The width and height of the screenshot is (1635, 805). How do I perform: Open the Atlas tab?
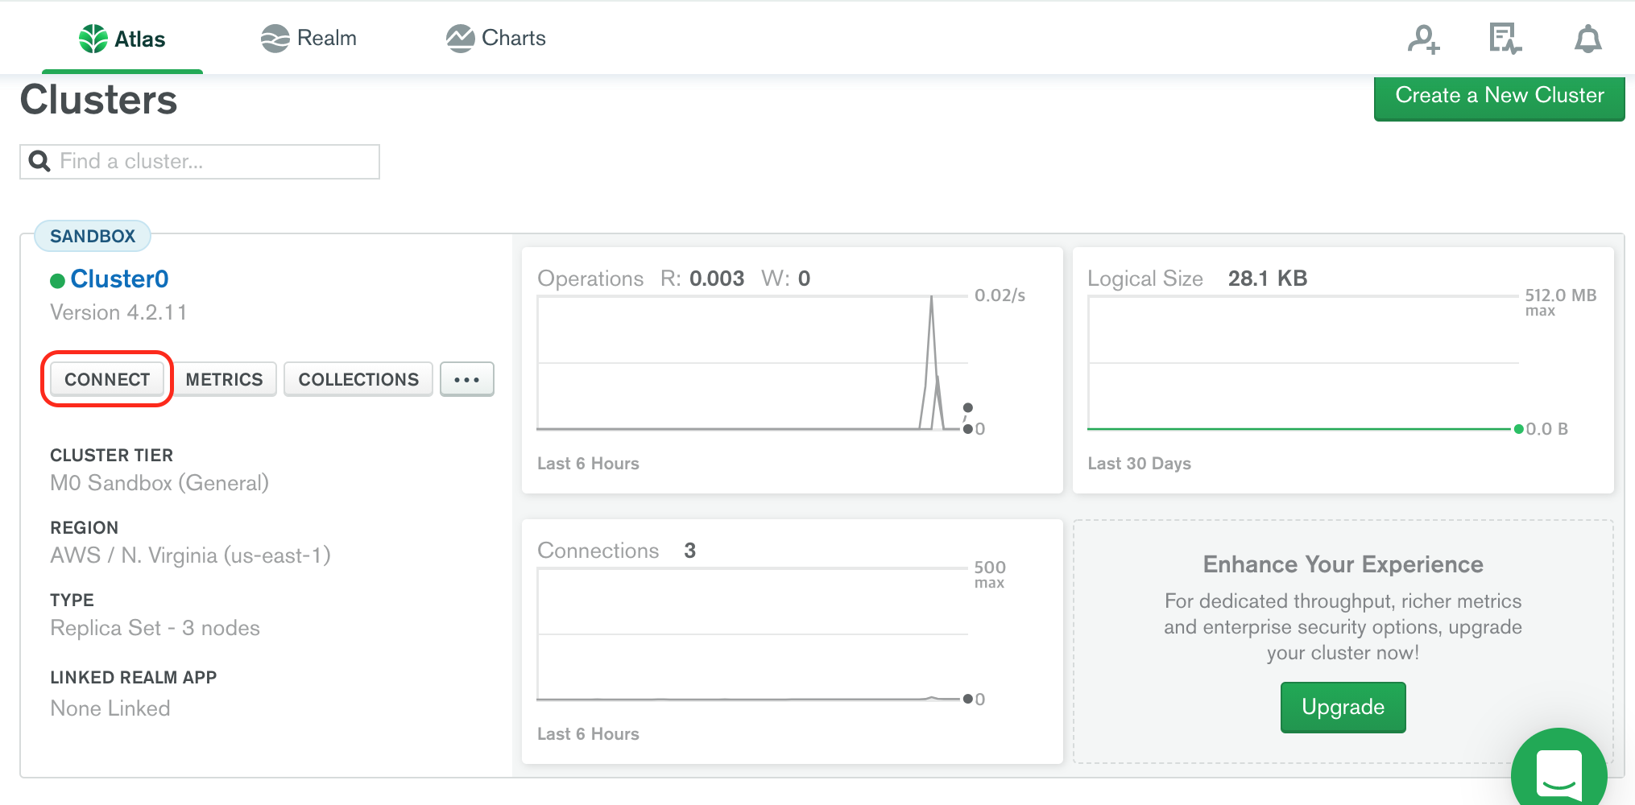point(122,39)
